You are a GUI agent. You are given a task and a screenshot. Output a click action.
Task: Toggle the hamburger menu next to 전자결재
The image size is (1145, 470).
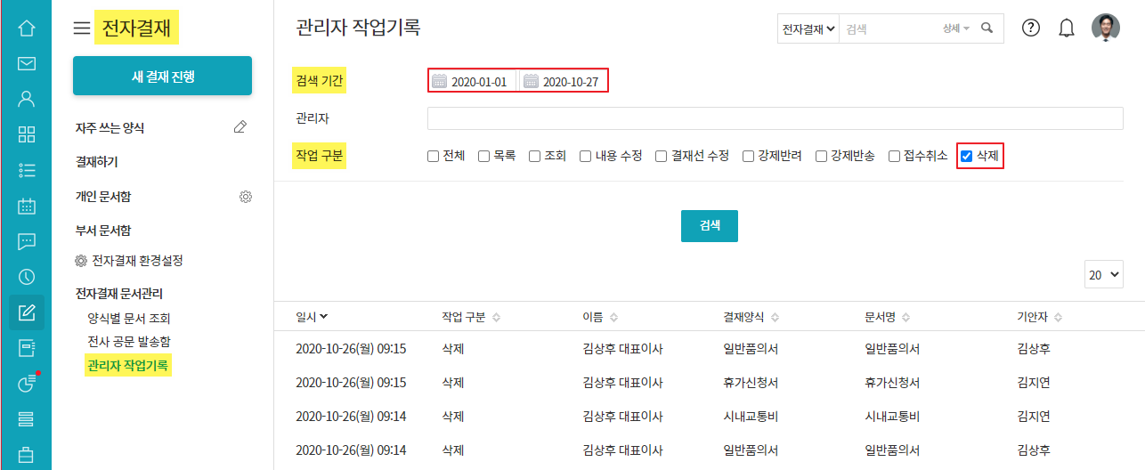coord(82,28)
